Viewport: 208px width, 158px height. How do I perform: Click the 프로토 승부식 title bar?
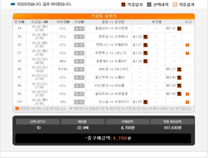[104, 16]
